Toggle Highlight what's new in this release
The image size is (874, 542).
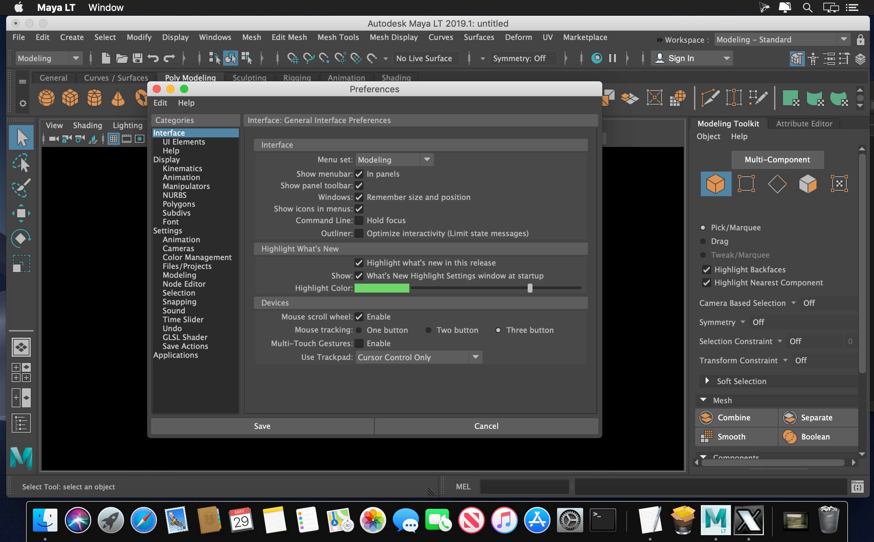pyautogui.click(x=358, y=262)
